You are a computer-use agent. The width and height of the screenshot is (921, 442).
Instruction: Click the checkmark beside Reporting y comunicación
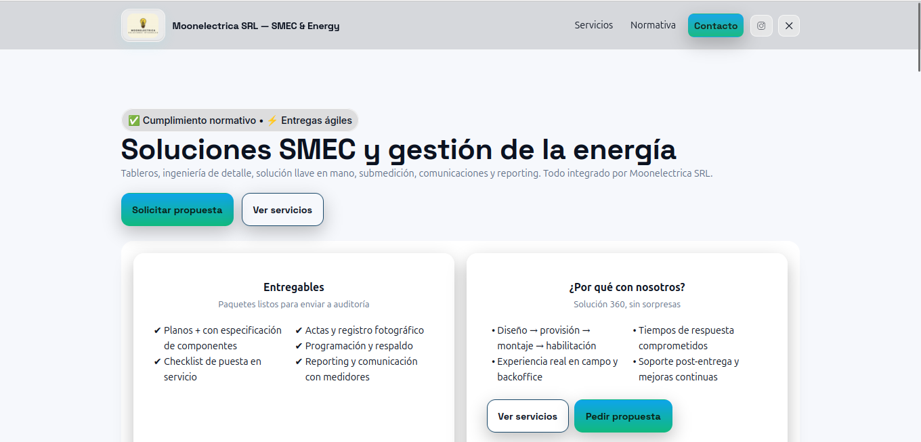[x=298, y=361]
